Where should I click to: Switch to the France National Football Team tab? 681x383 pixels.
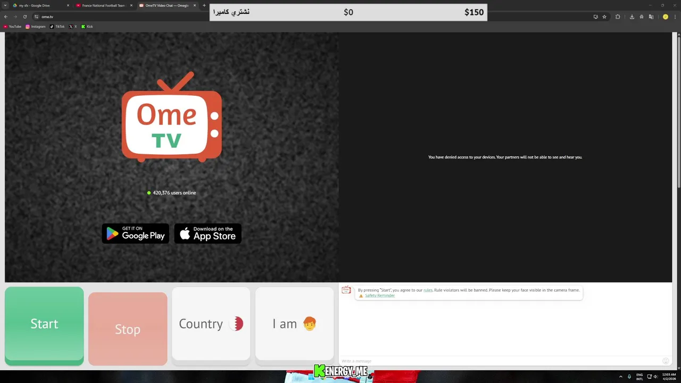point(104,5)
